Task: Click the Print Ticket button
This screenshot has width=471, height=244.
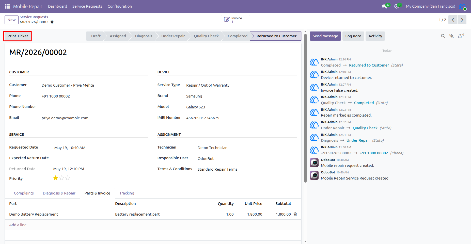Action: (x=18, y=36)
